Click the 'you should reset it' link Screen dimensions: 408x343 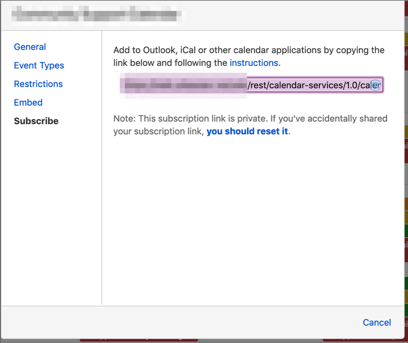[247, 131]
